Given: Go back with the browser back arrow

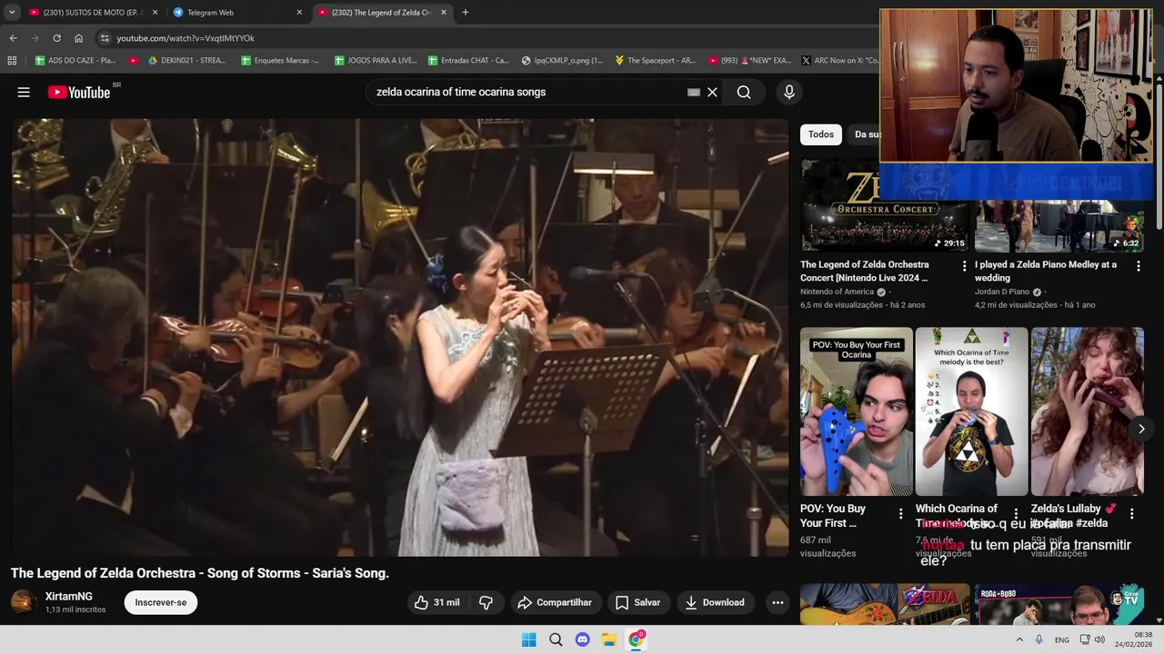Looking at the screenshot, I should 13,38.
